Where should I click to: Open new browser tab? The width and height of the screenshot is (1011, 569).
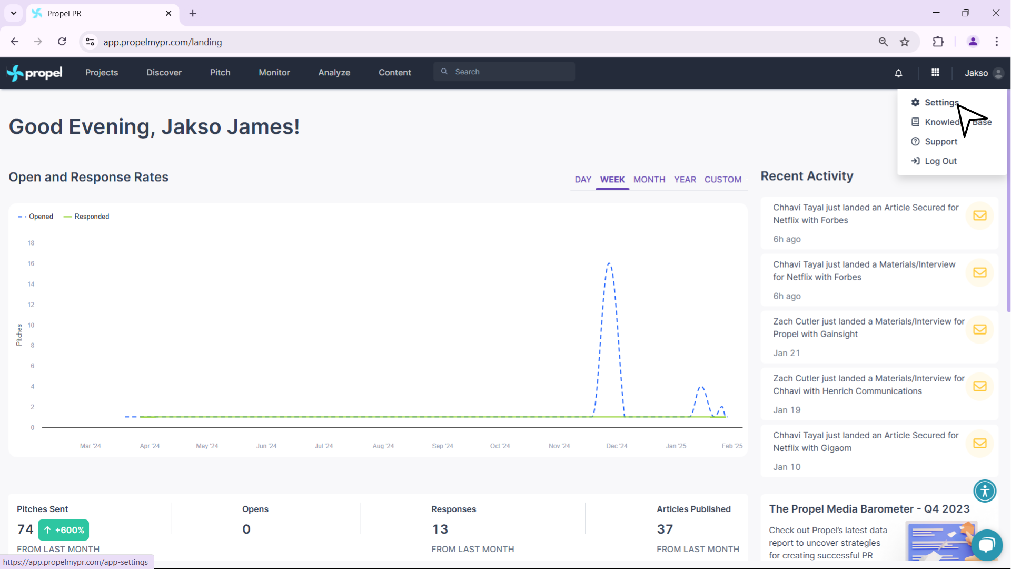point(193,13)
